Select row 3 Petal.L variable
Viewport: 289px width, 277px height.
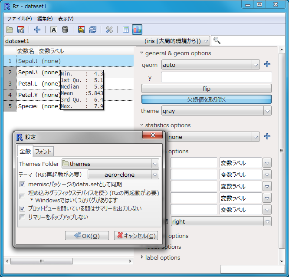pyautogui.click(x=69, y=83)
